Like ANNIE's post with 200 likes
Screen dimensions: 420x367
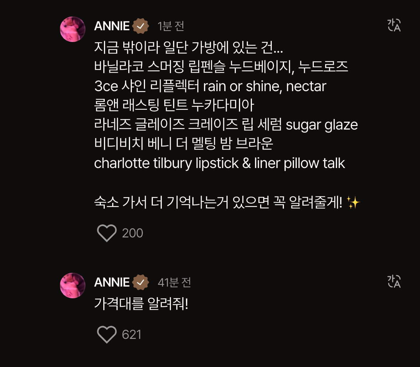pos(107,233)
